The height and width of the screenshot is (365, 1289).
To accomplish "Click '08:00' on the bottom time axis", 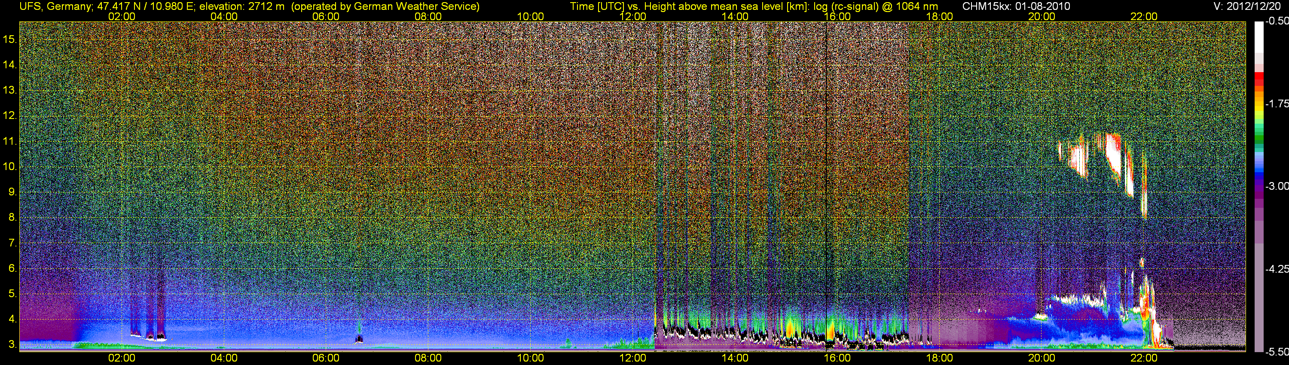I will (x=428, y=358).
